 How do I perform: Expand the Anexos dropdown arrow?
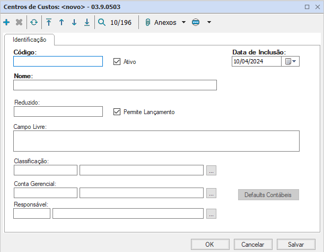click(x=183, y=23)
